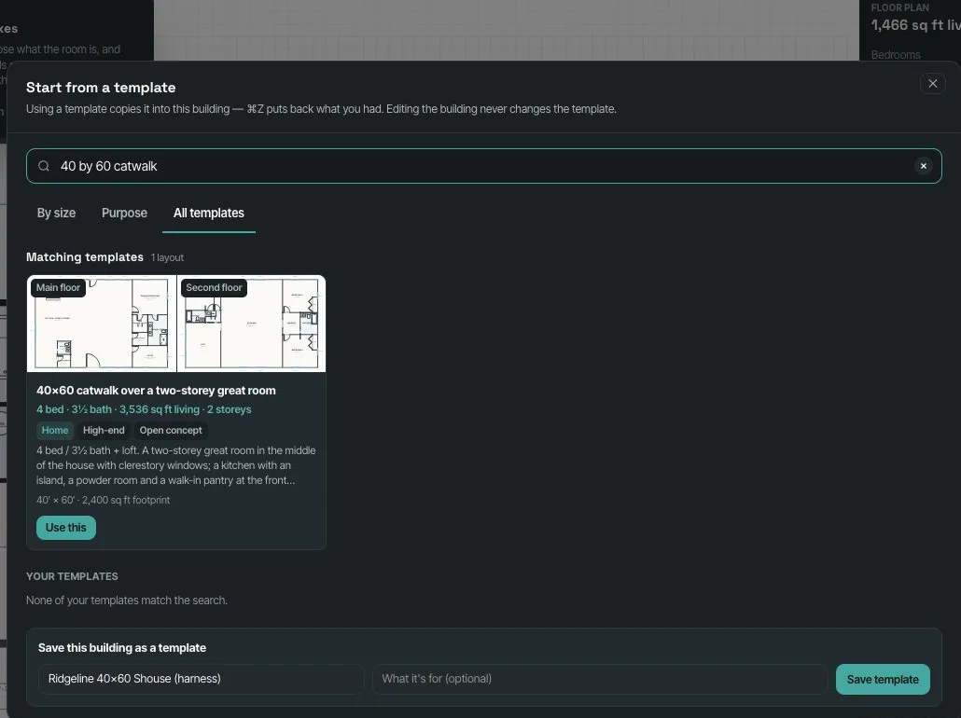Click the magnifier search icon
961x718 pixels.
tap(44, 166)
